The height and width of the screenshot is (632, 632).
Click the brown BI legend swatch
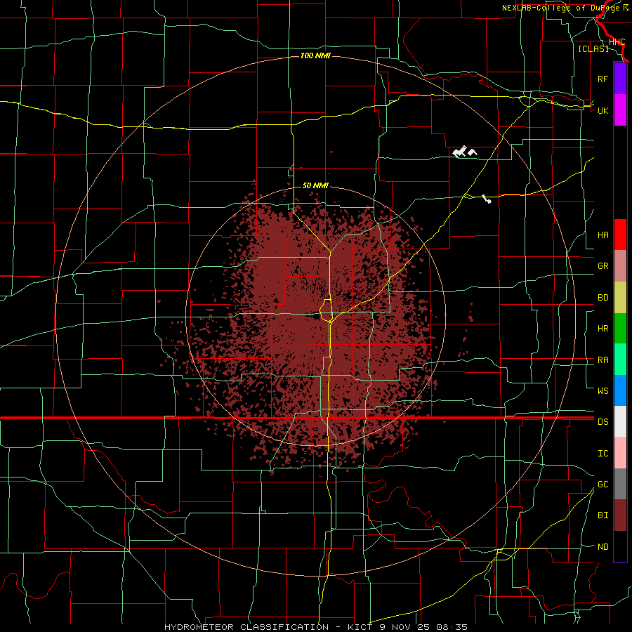pos(620,515)
